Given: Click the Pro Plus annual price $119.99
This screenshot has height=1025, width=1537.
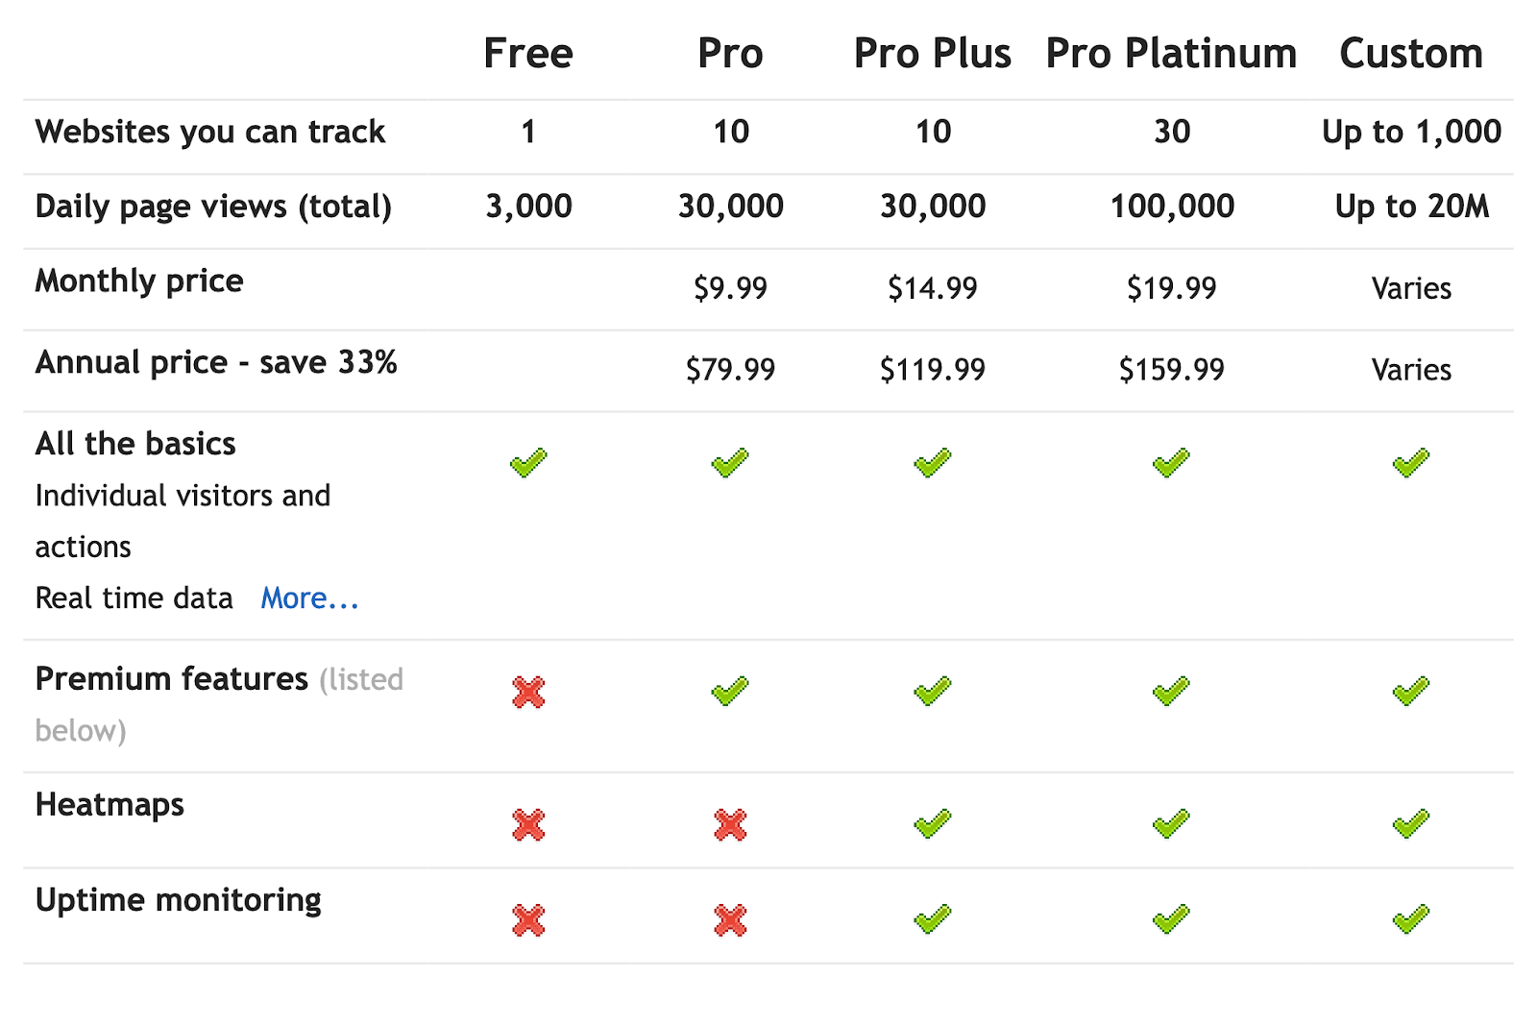Looking at the screenshot, I should [932, 370].
